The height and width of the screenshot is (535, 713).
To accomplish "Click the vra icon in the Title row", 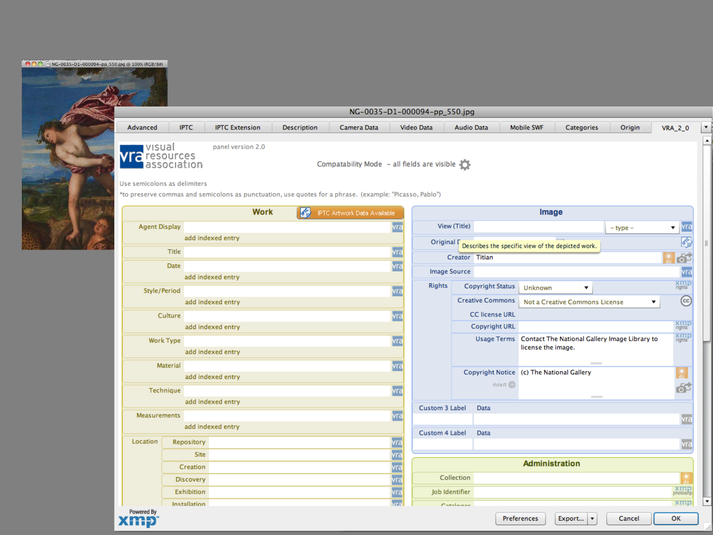I will click(397, 252).
